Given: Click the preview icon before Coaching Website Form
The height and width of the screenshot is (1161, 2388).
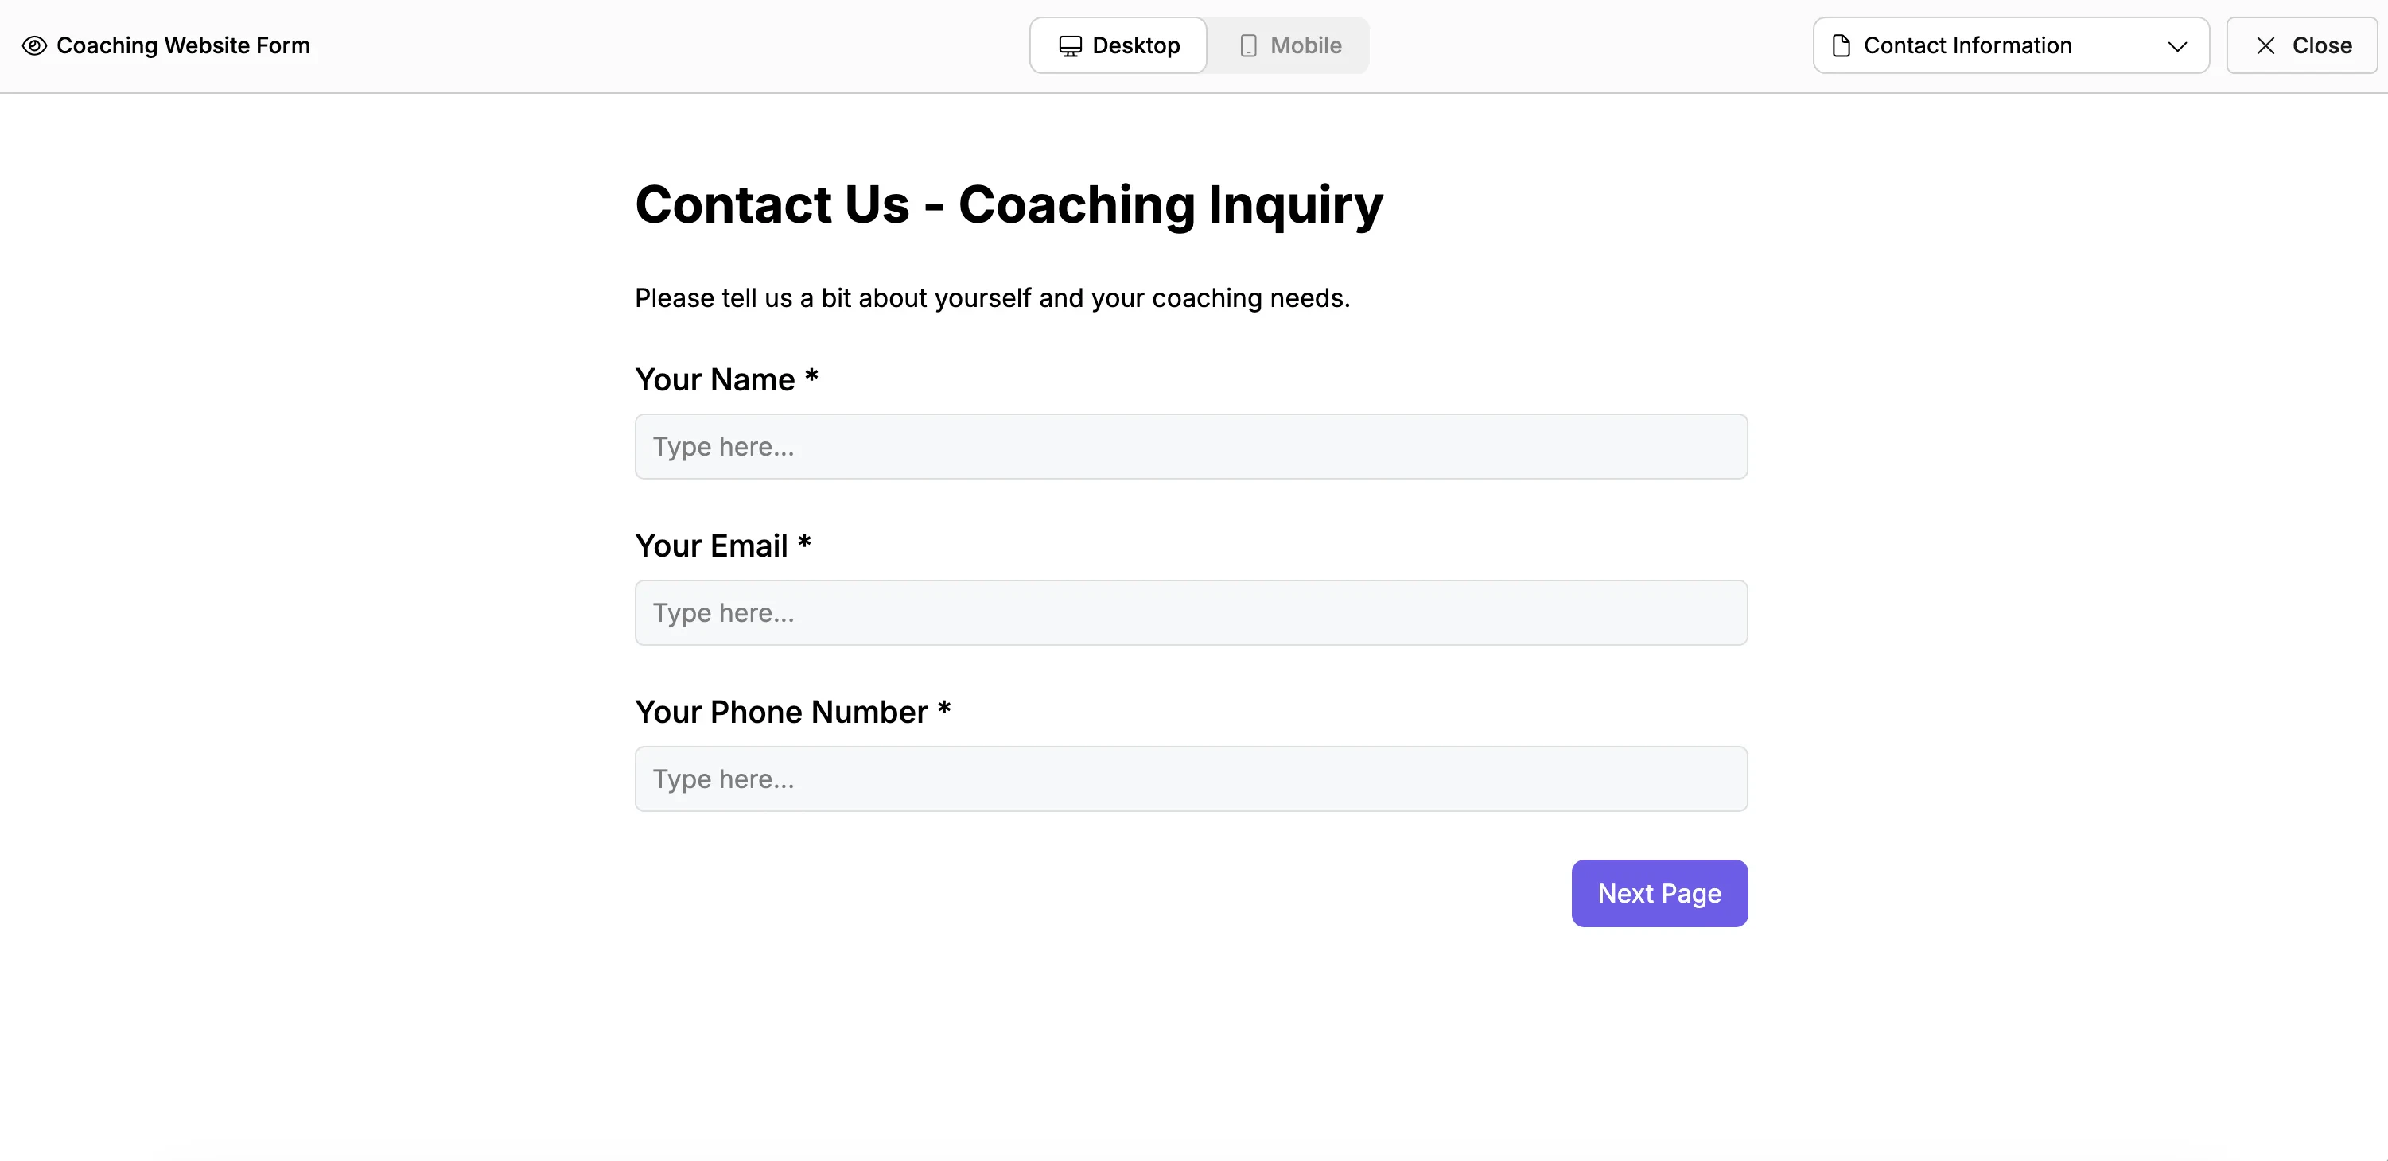Looking at the screenshot, I should 34,45.
